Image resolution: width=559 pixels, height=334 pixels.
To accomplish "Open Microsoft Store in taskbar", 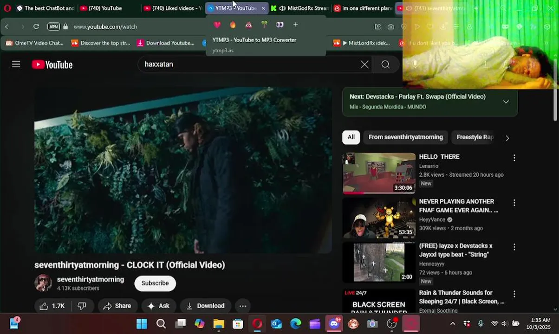I will click(x=238, y=324).
